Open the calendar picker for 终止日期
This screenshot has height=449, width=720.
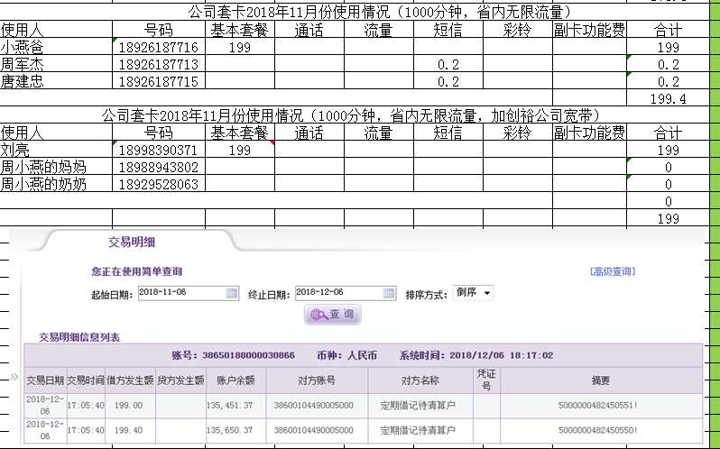[x=389, y=293]
